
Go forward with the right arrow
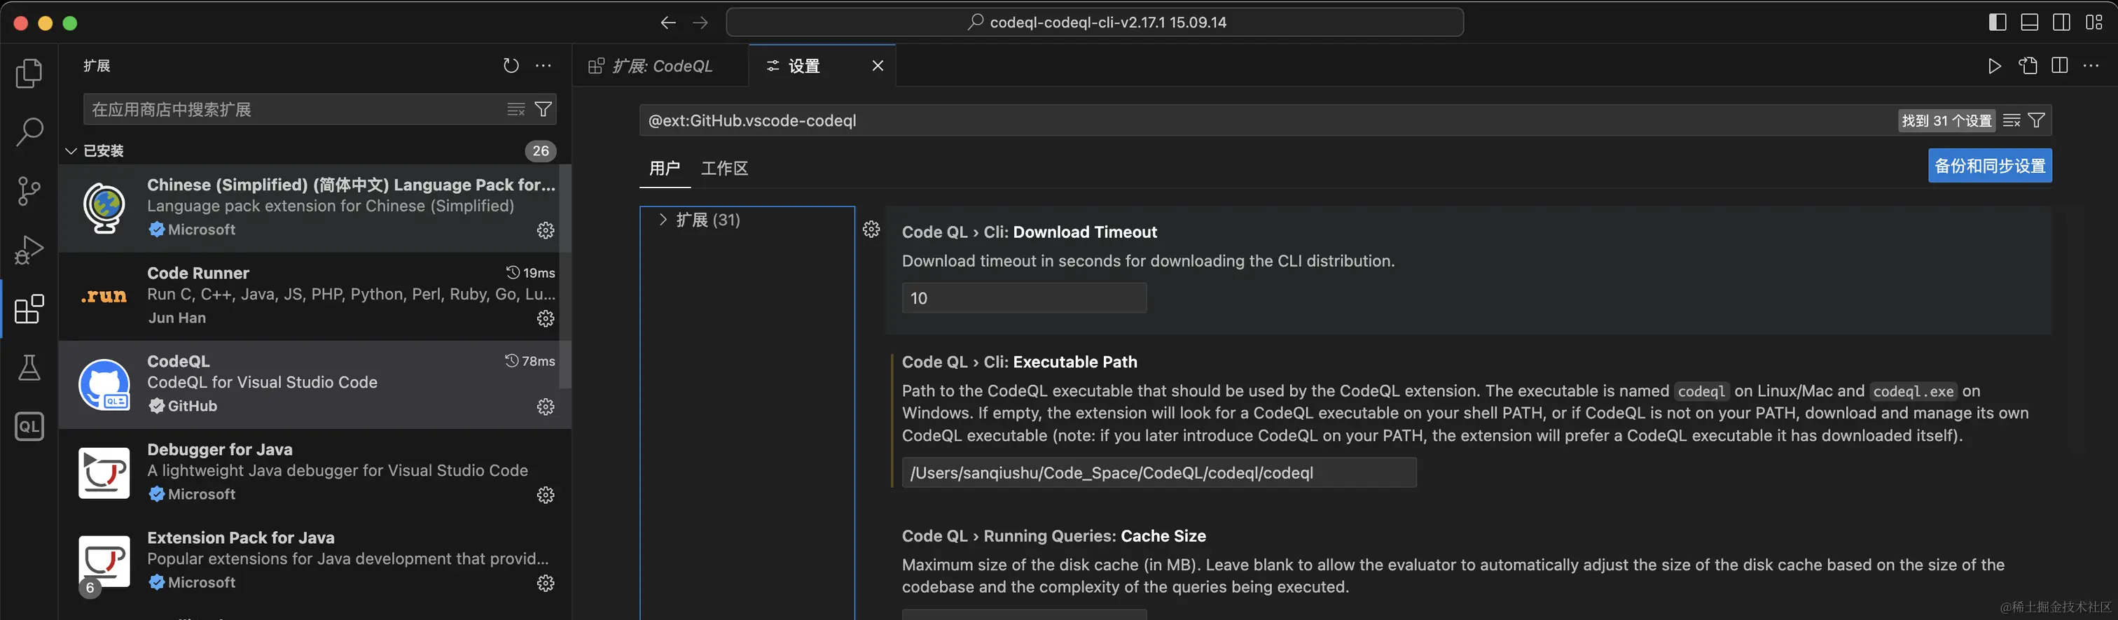coord(700,22)
